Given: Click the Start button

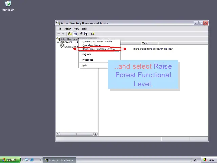Looking at the screenshot, I should 10,160.
